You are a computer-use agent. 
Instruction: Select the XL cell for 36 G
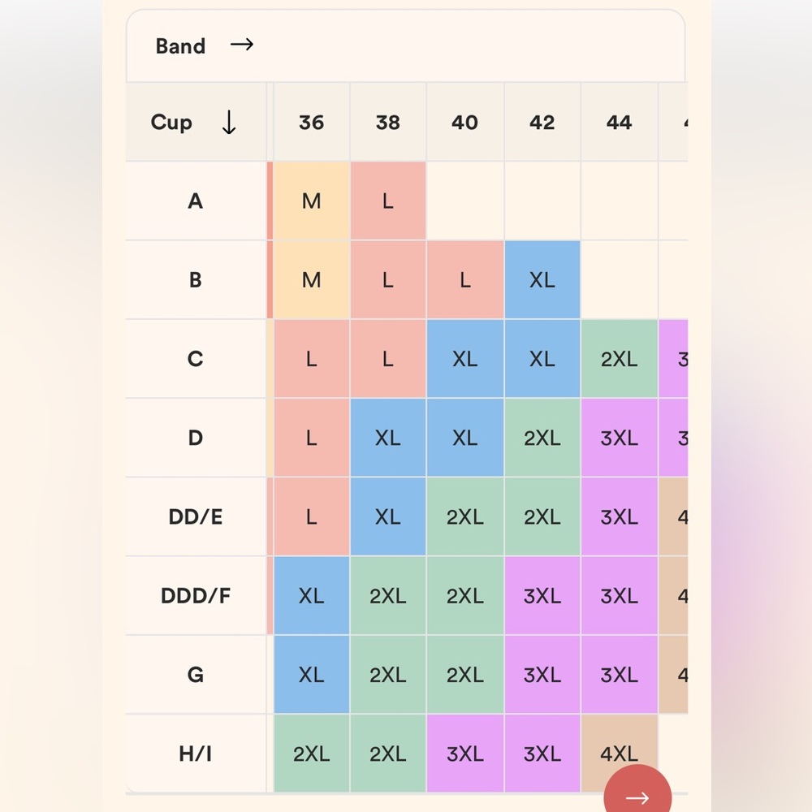(311, 675)
